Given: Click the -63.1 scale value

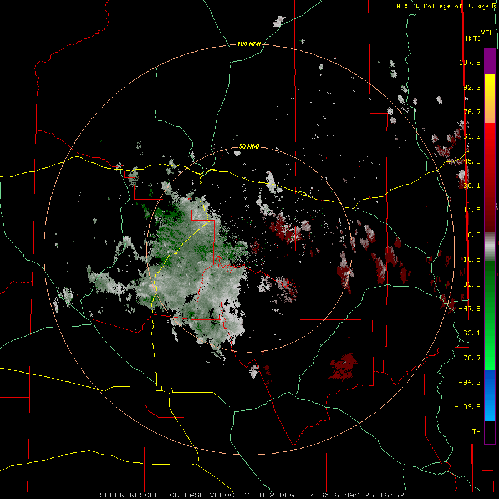Looking at the screenshot, I should (470, 333).
